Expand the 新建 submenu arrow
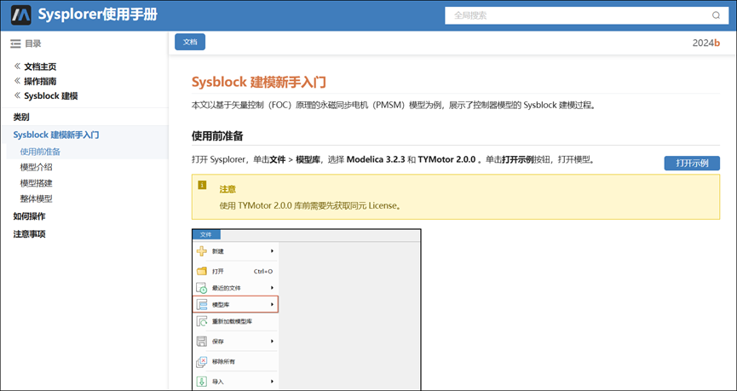The height and width of the screenshot is (391, 737). click(272, 251)
